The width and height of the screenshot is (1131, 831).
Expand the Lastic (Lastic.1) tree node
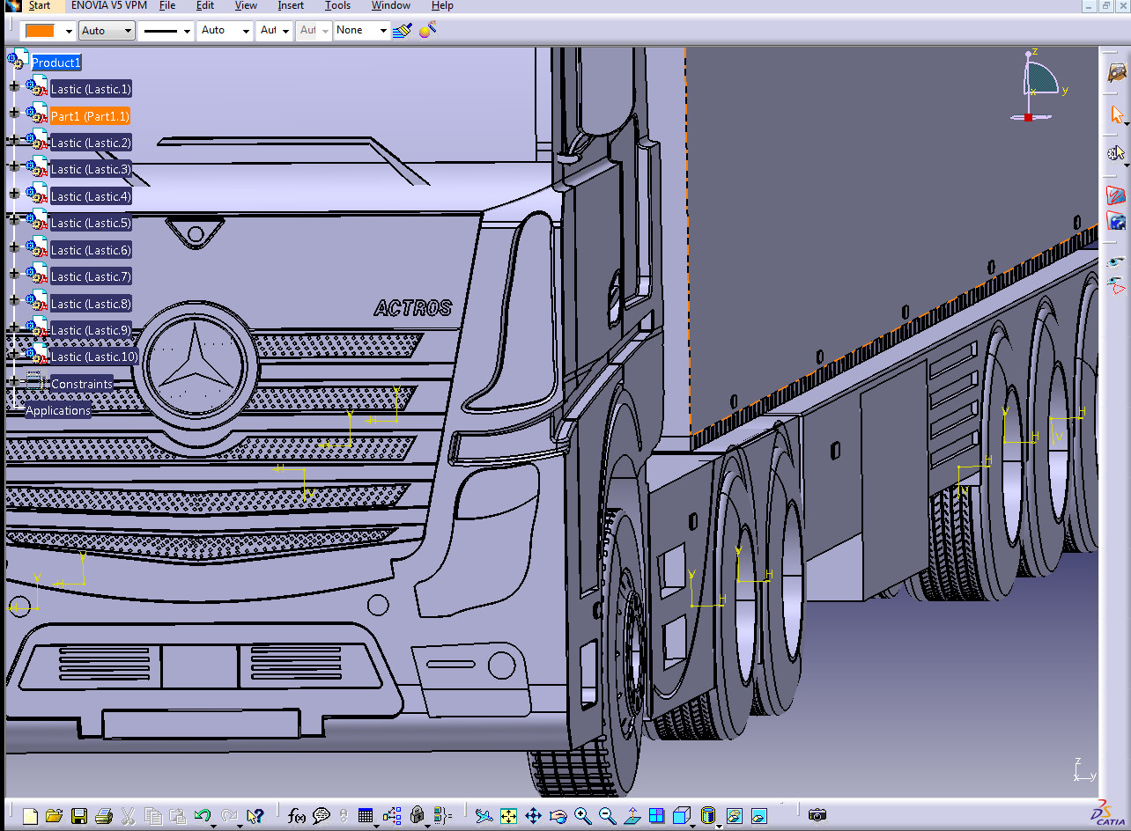pyautogui.click(x=14, y=86)
